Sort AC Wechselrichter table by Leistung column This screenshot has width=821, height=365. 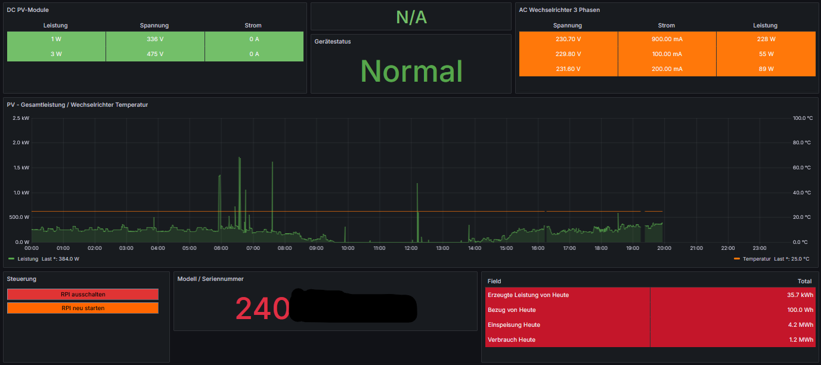pos(765,26)
